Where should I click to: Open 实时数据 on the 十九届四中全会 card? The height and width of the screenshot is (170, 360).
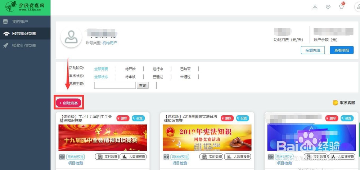[107, 157]
